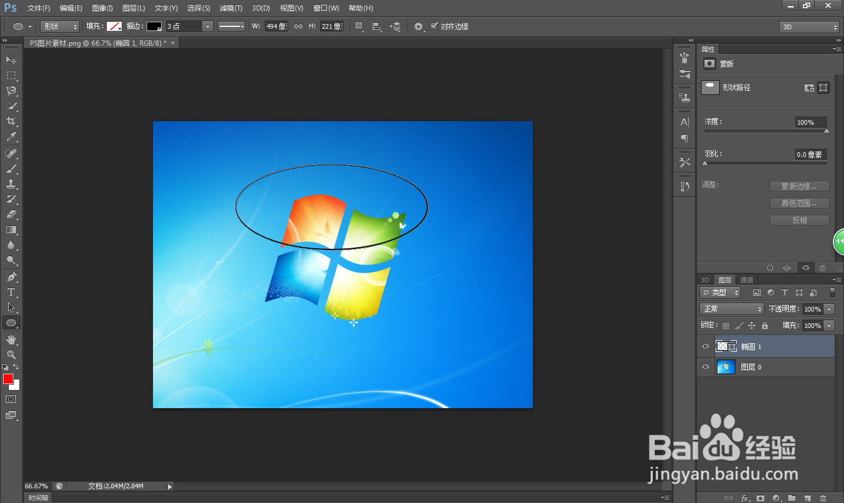Delete mask via Properties trash icon
This screenshot has height=503, width=844.
823,268
